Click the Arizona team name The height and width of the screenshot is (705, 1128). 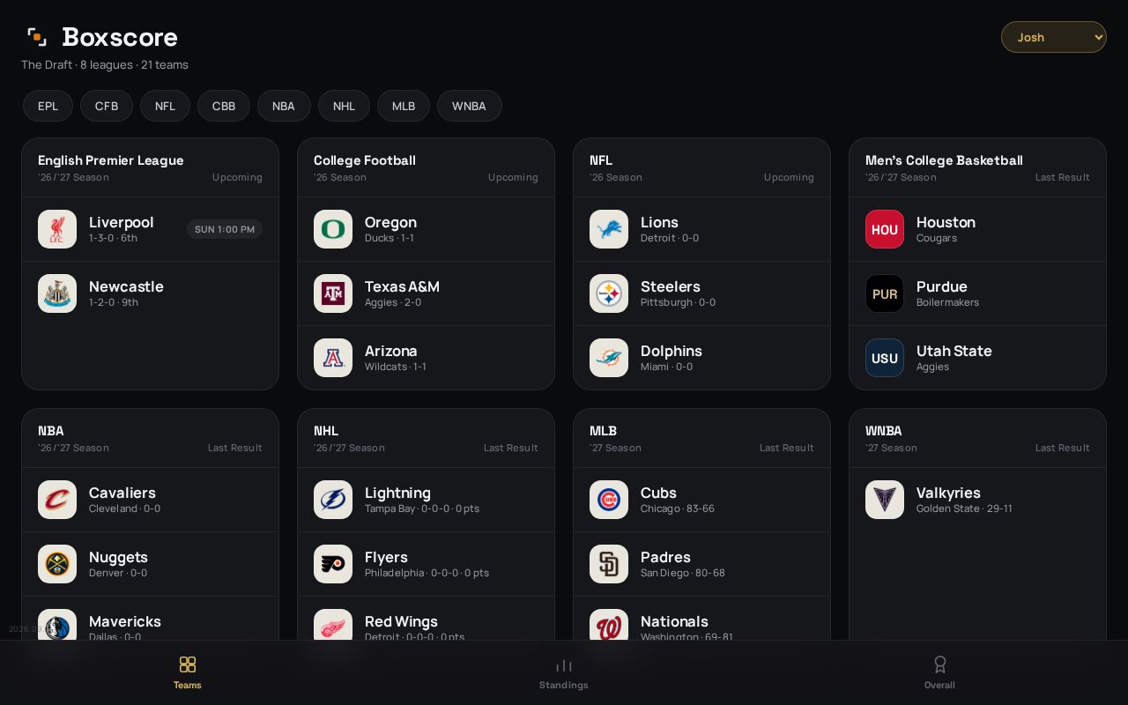(391, 351)
